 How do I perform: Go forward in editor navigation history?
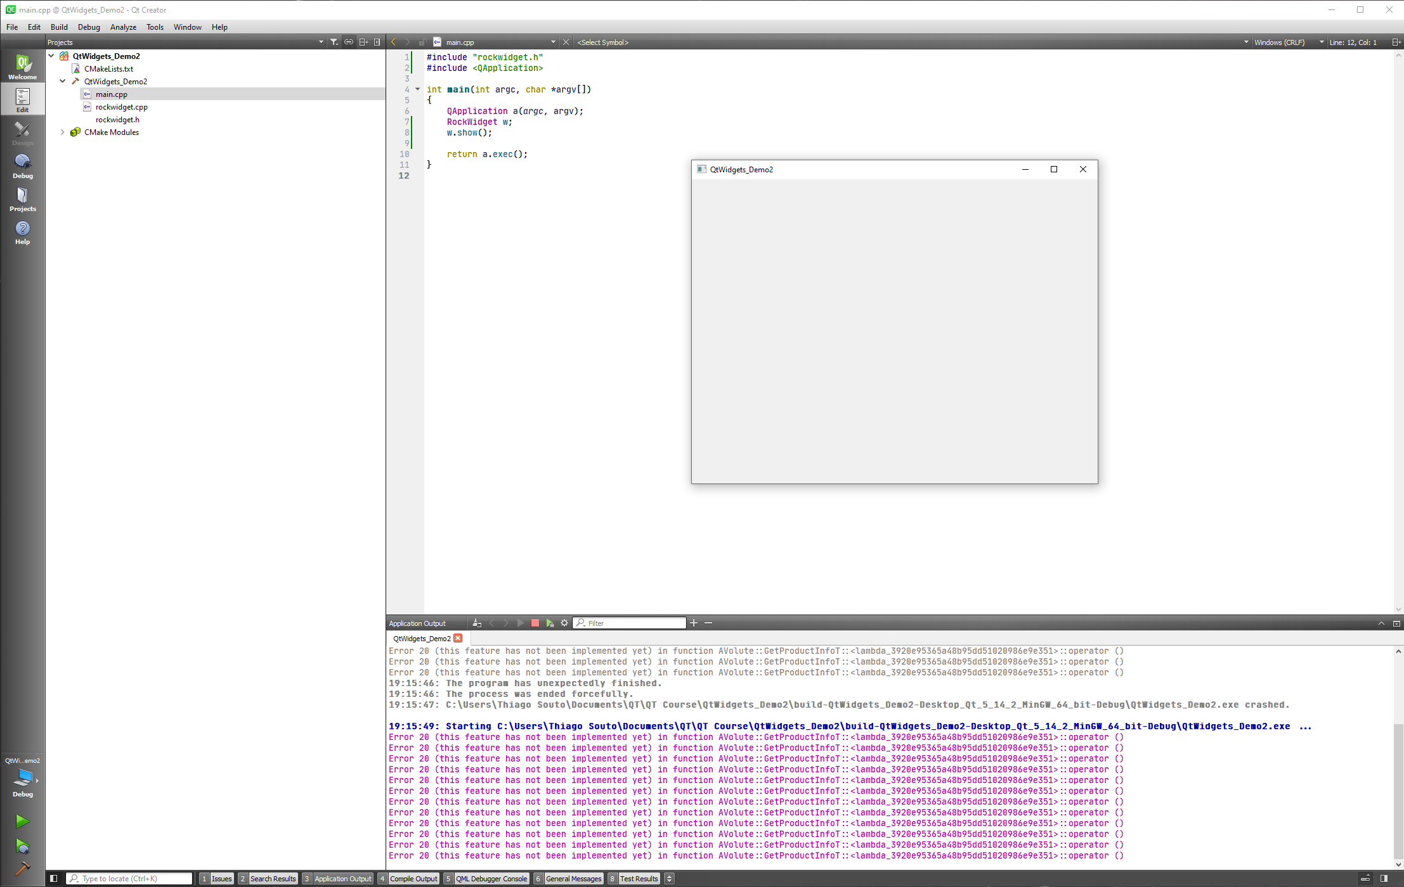[x=408, y=42]
